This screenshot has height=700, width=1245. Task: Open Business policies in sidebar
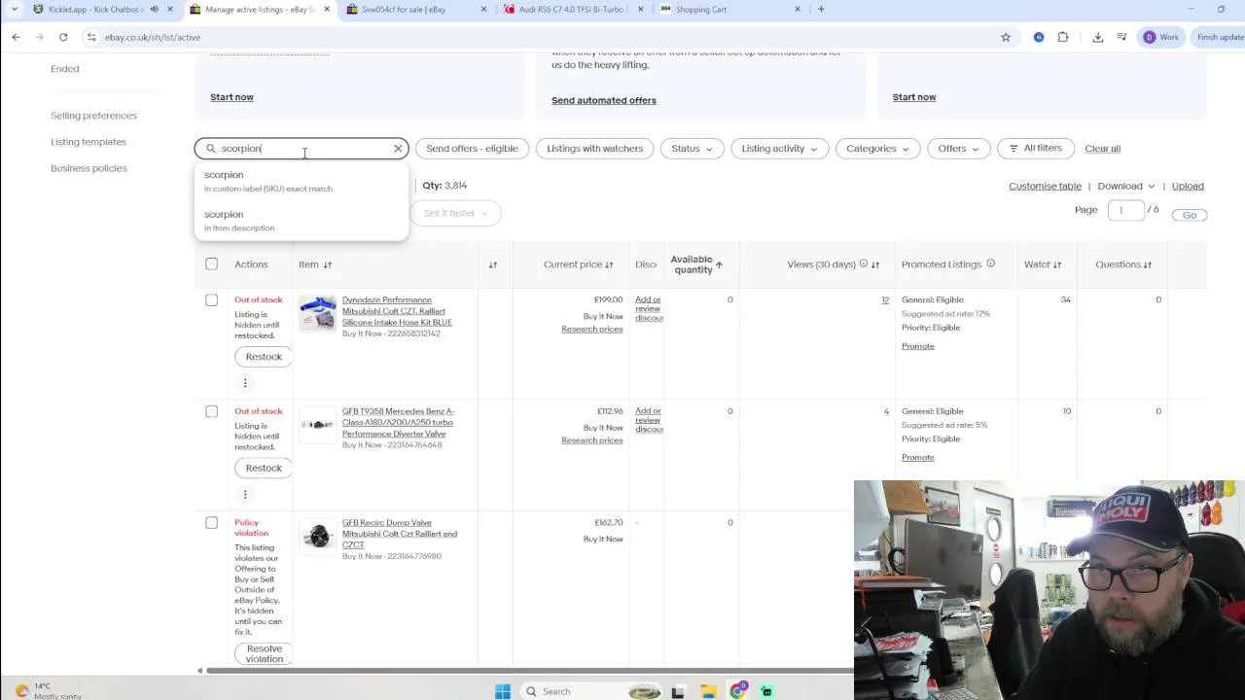point(89,168)
